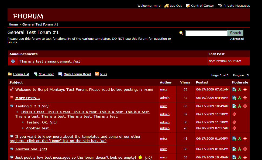Click the Mark Forum Read icon
This screenshot has width=262, height=160.
[x=60, y=74]
